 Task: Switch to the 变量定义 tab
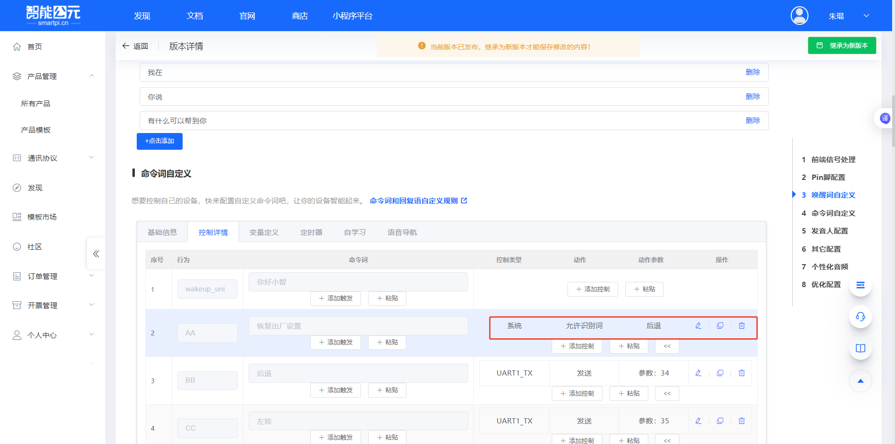[x=264, y=233]
